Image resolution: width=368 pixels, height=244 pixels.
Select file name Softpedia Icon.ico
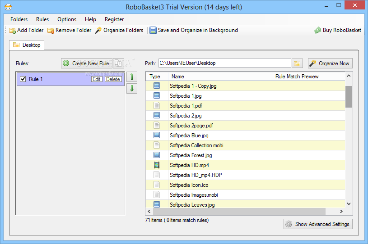coord(189,185)
